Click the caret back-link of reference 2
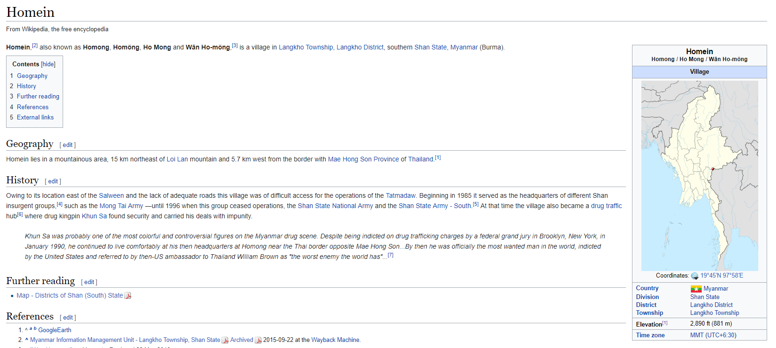The width and height of the screenshot is (776, 348). point(27,340)
